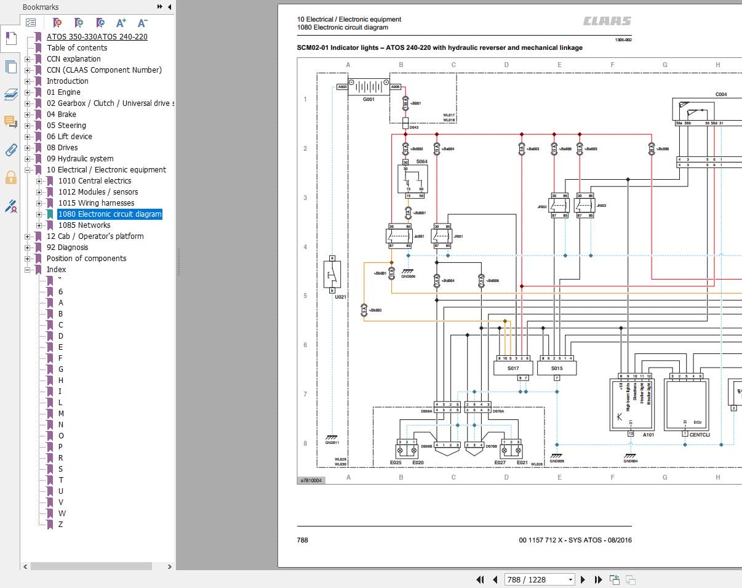Click the S017 switch block in diagram
Screen dimensions: 742x588
tap(513, 368)
